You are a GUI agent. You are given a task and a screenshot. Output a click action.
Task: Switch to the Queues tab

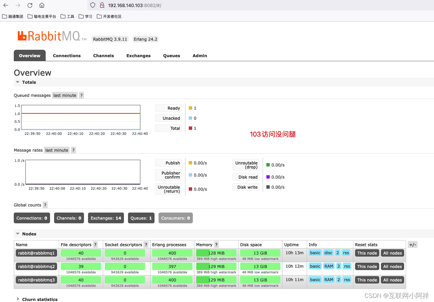coord(172,56)
